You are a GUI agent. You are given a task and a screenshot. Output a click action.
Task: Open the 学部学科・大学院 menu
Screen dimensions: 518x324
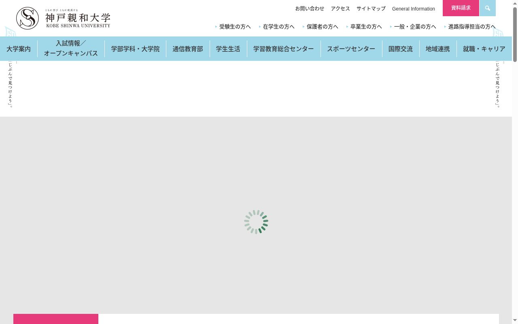[x=135, y=49]
